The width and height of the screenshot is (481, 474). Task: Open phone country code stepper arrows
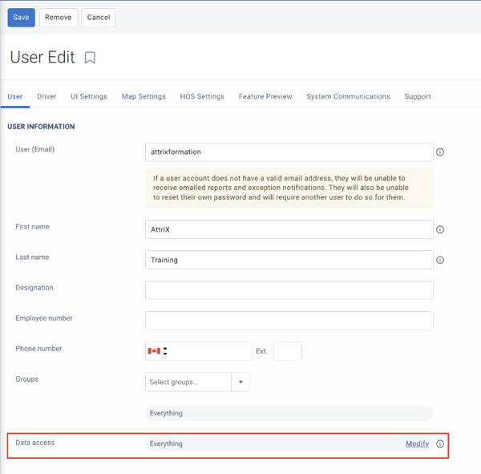tap(165, 351)
